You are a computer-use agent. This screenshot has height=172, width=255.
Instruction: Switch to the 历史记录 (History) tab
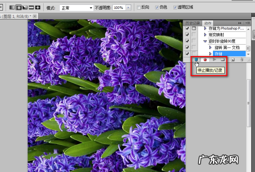click(x=193, y=23)
